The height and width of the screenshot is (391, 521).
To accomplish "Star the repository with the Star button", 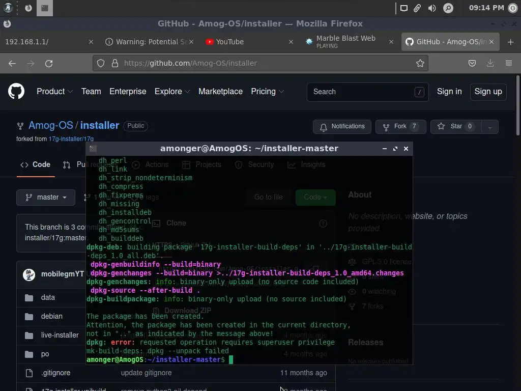I will [456, 127].
